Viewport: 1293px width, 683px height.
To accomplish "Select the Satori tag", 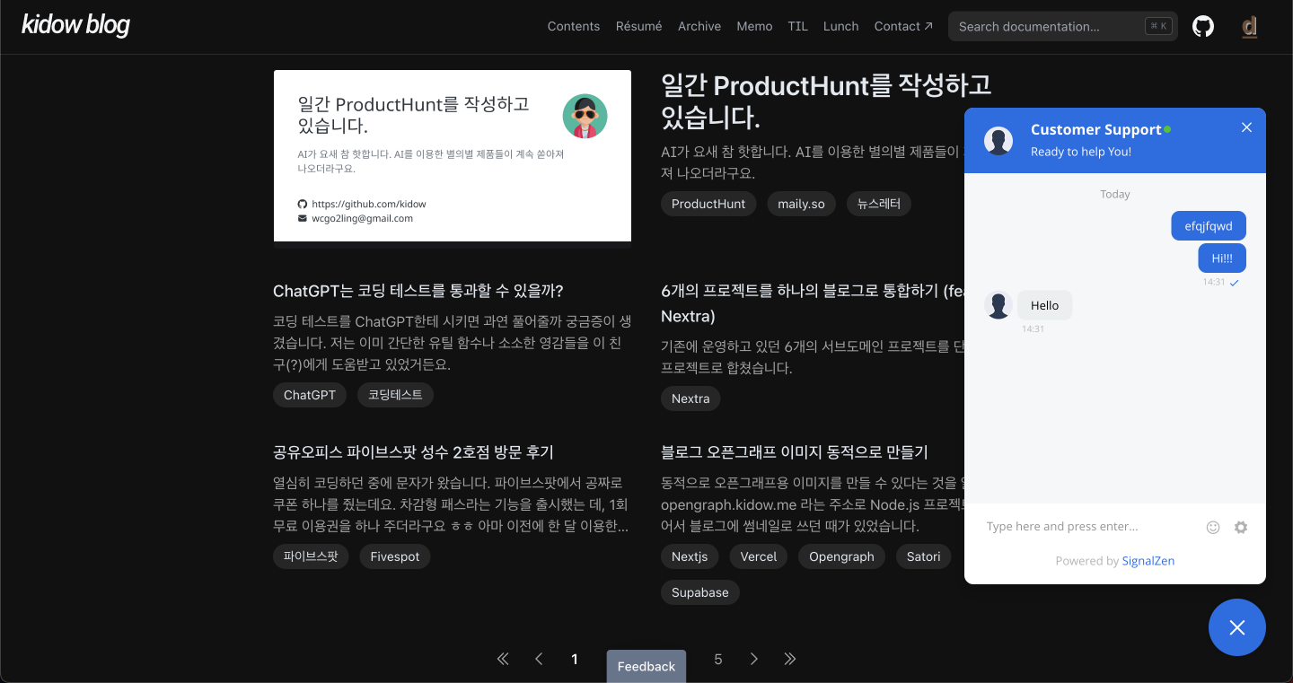I will pos(924,556).
